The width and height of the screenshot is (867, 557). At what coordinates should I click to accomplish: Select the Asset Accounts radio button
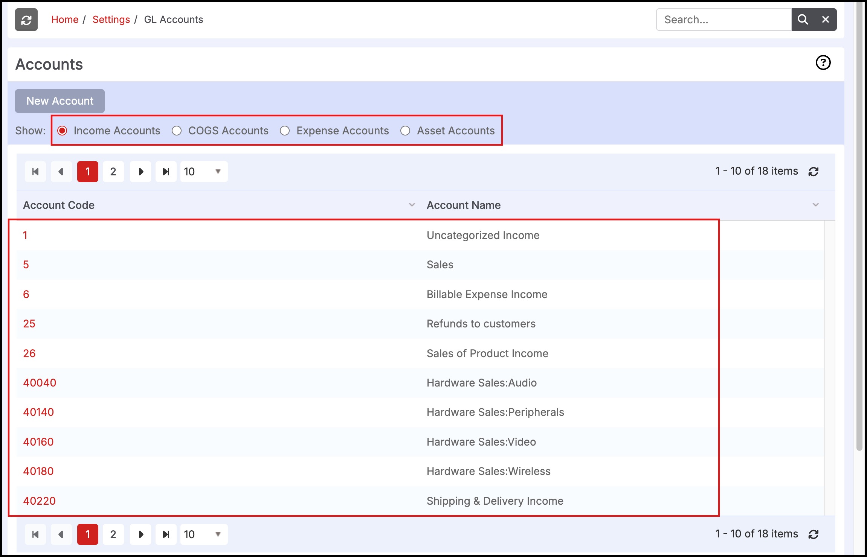tap(405, 131)
